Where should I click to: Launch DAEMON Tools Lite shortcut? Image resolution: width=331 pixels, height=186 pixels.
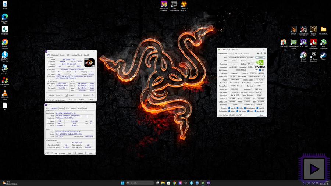click(5, 57)
